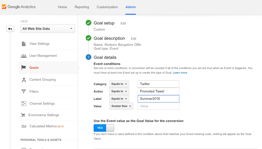Open the Value 'Greater than' dropdown
The height and width of the screenshot is (149, 262).
tap(121, 106)
